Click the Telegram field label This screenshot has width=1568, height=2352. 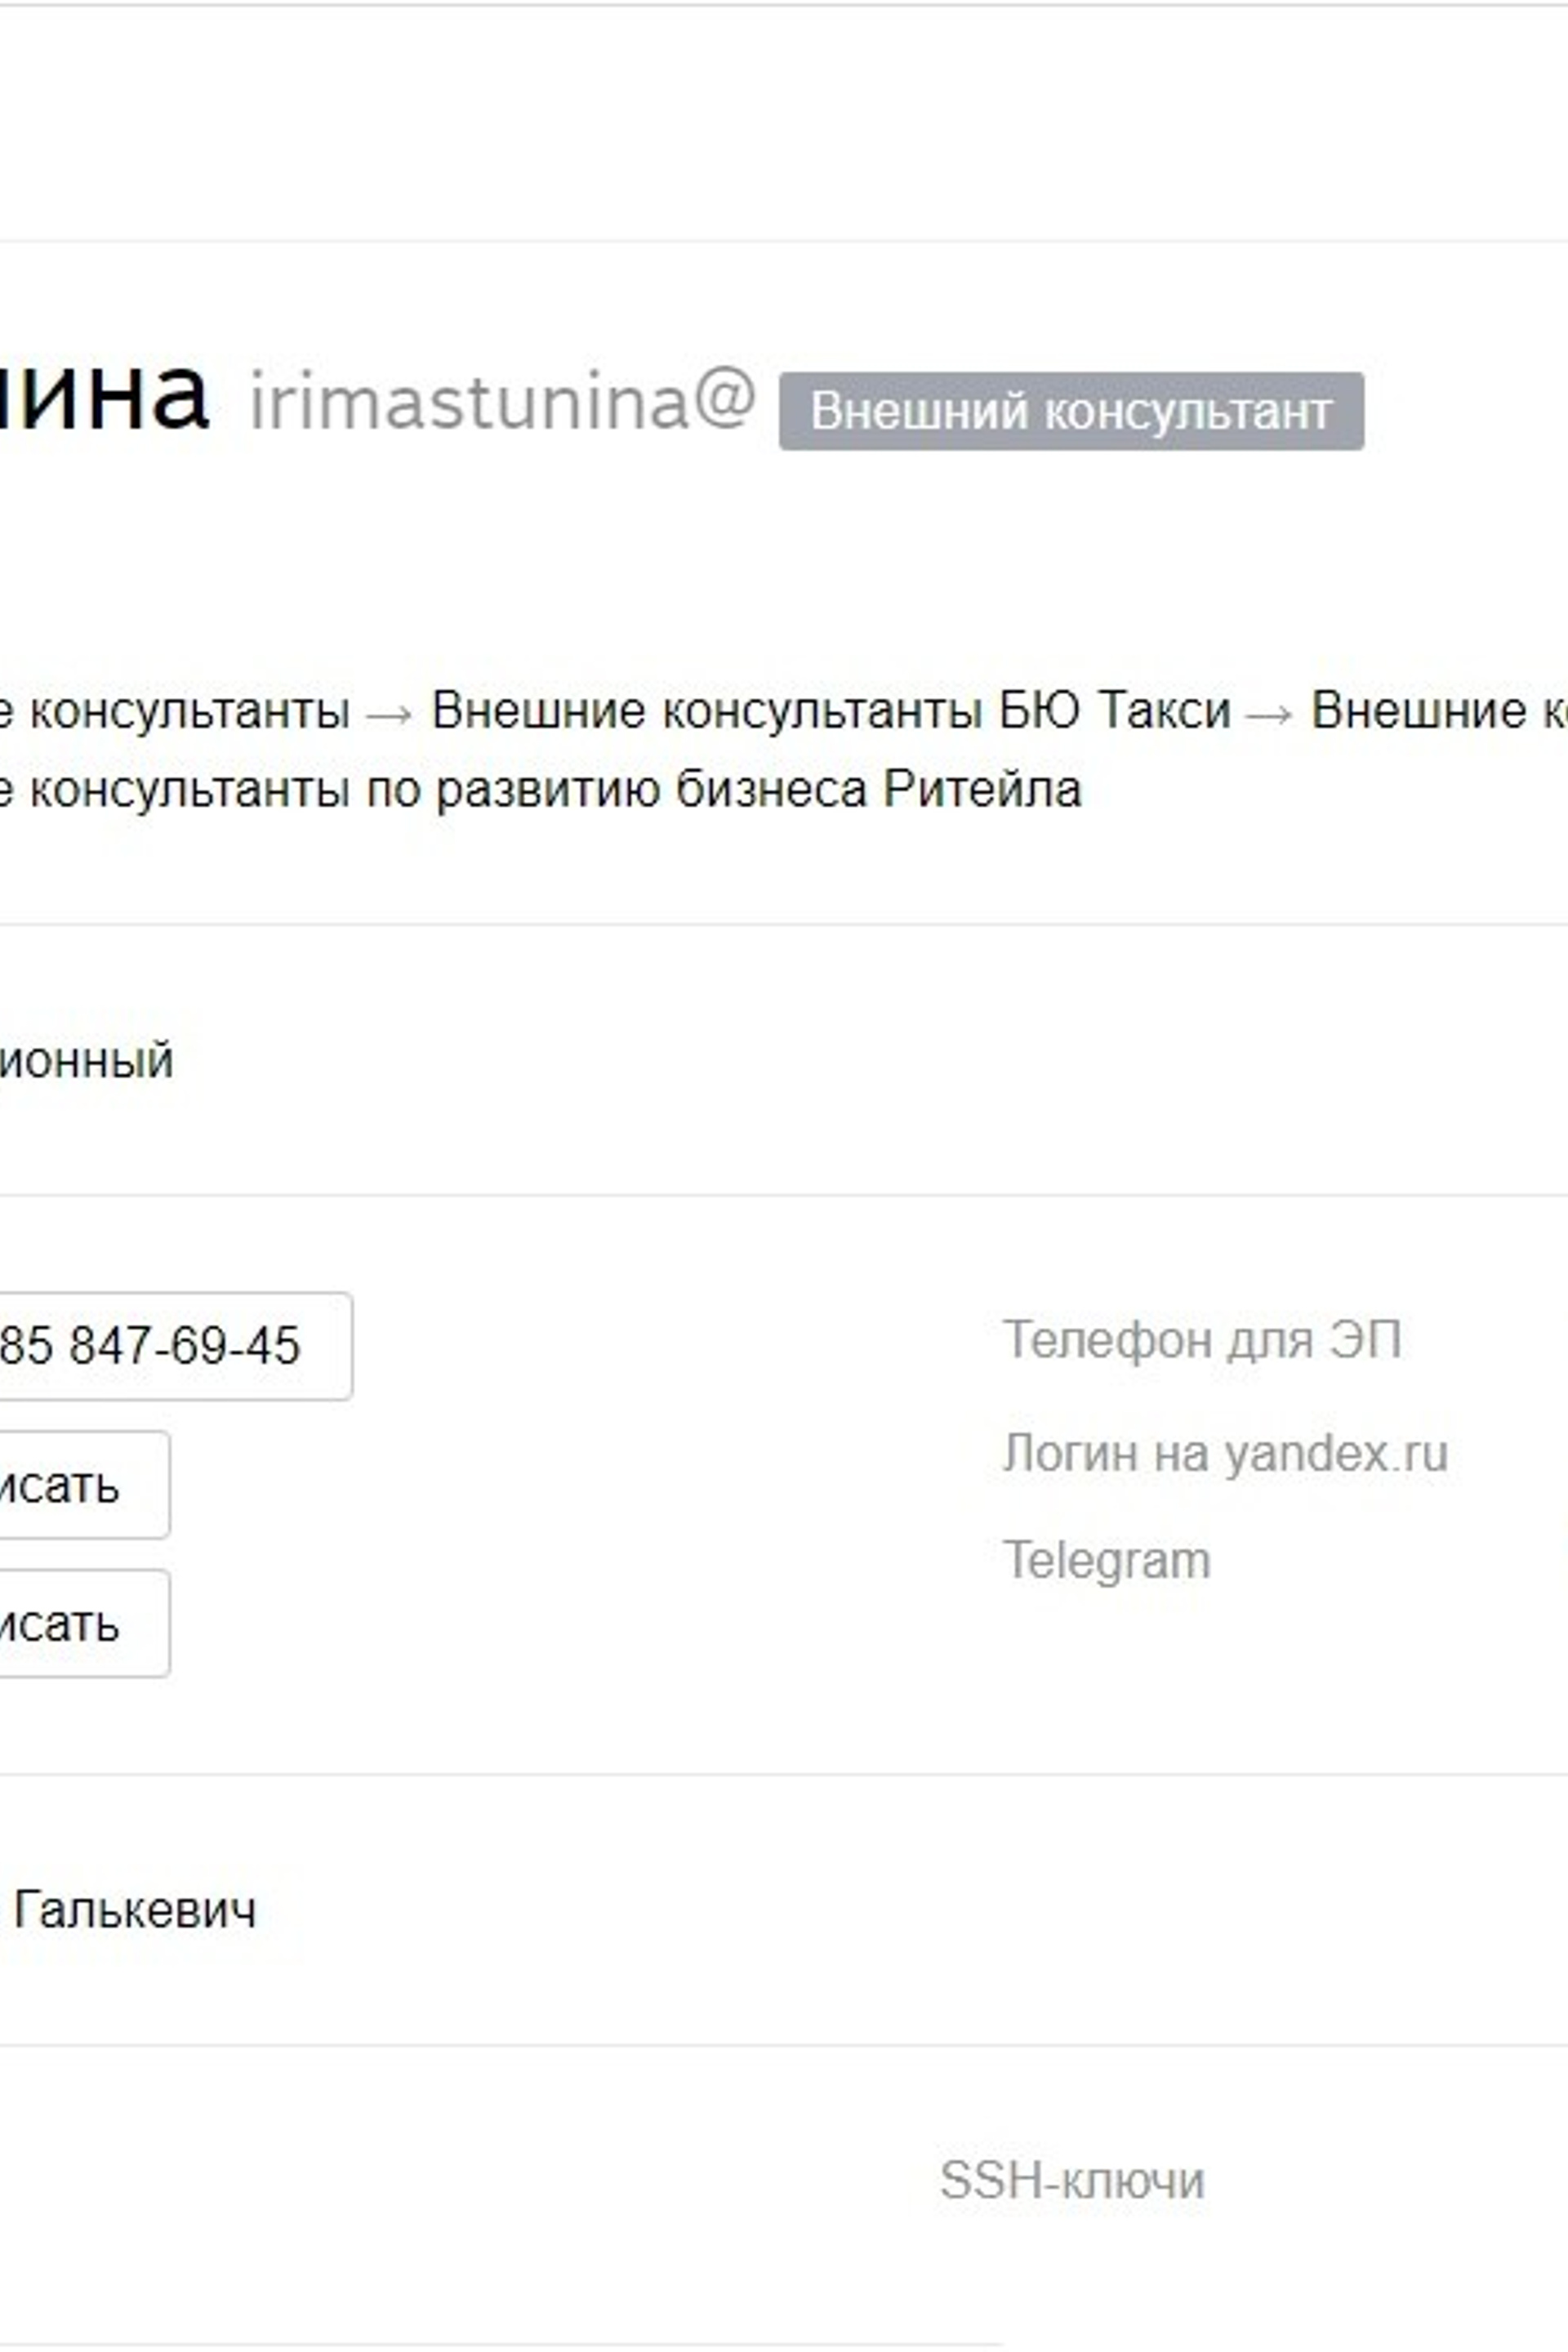point(1106,1561)
